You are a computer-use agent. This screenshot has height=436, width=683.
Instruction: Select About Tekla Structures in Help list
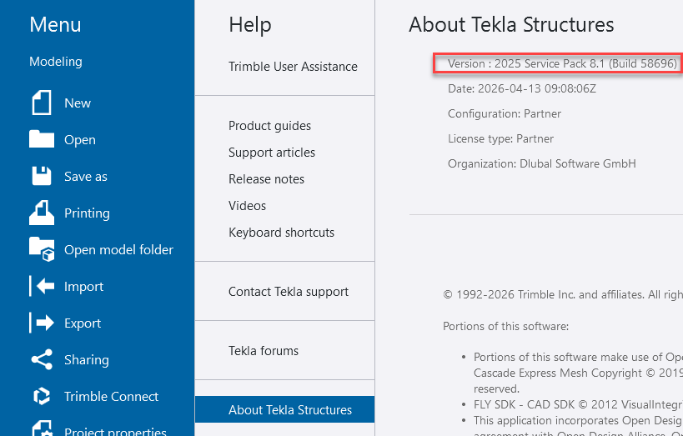click(285, 409)
